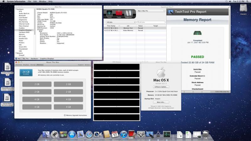251x141 pixels.
Task: Open the Reports panel in TechTool Pro
Action: click(x=128, y=13)
